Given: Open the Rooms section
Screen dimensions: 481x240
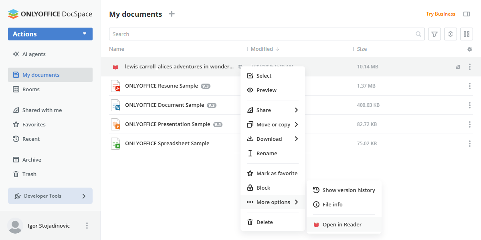Looking at the screenshot, I should tap(50, 89).
